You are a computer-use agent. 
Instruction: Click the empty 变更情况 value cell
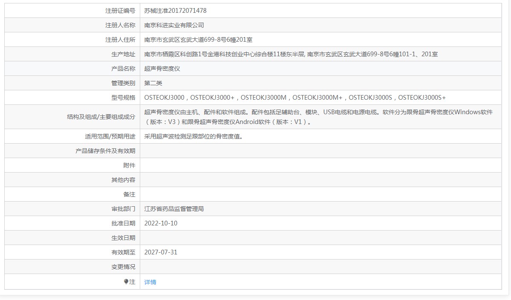tap(320, 267)
